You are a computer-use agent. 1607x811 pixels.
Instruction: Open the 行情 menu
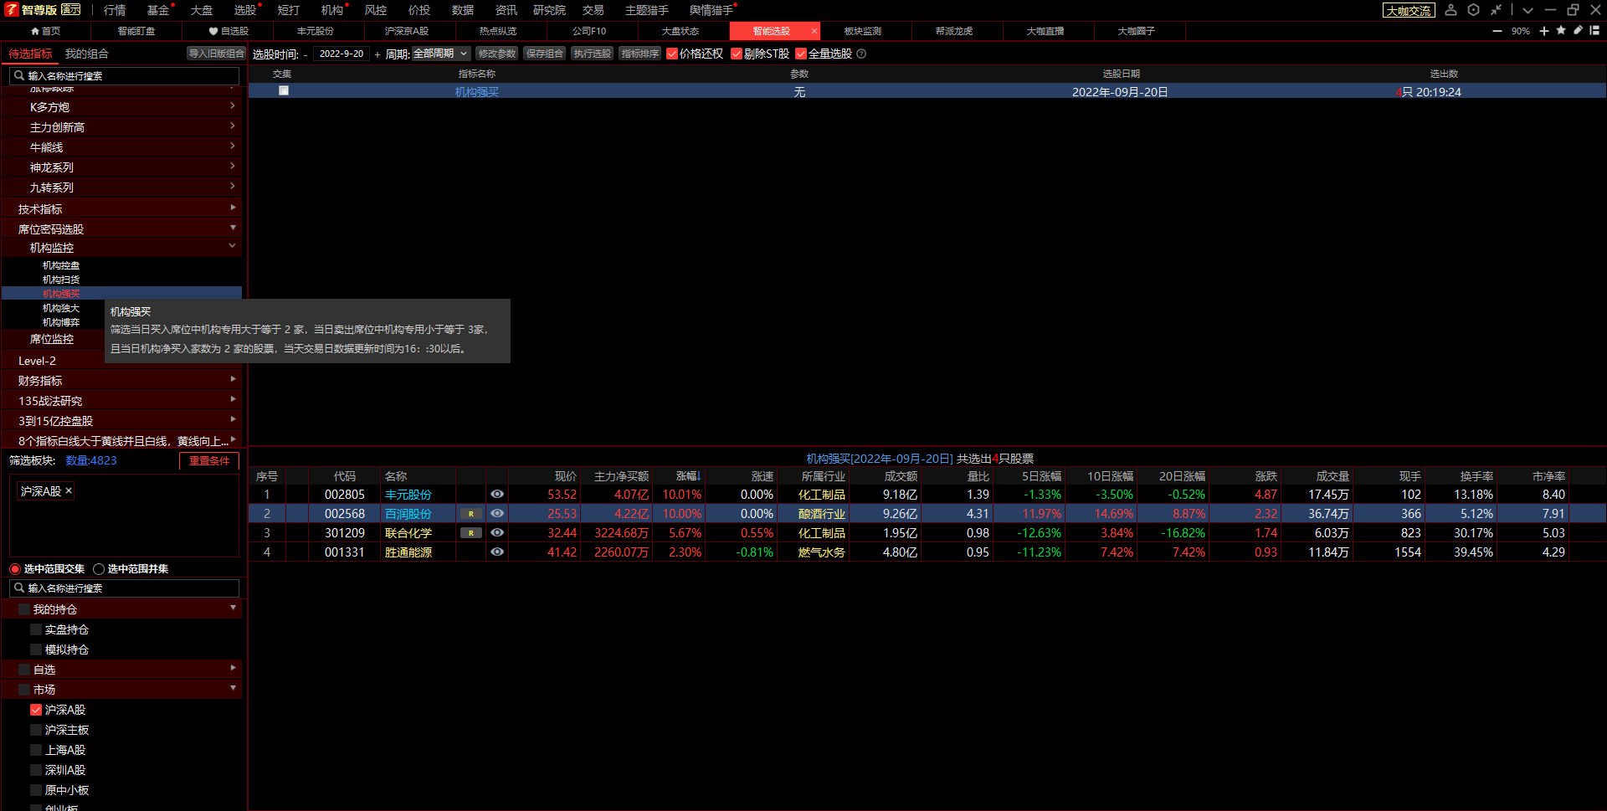point(115,10)
